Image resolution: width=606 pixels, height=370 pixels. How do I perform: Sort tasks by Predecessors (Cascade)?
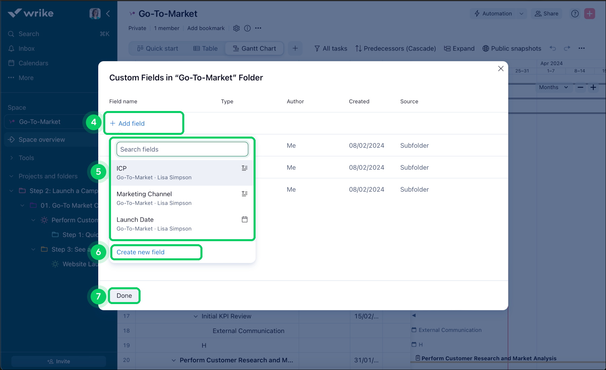[395, 48]
